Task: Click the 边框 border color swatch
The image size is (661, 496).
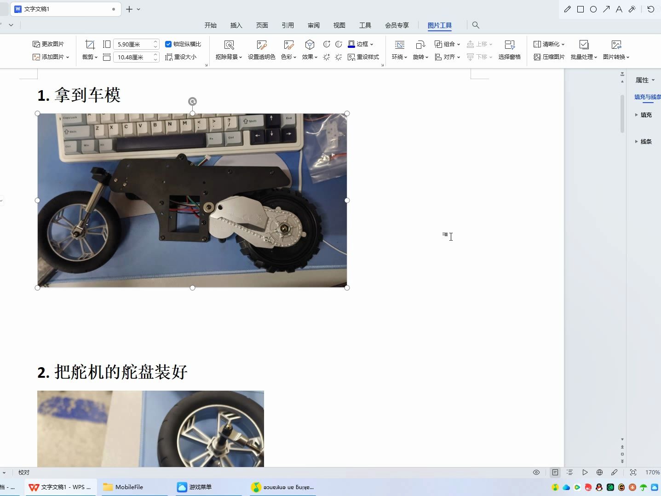Action: pos(351,44)
